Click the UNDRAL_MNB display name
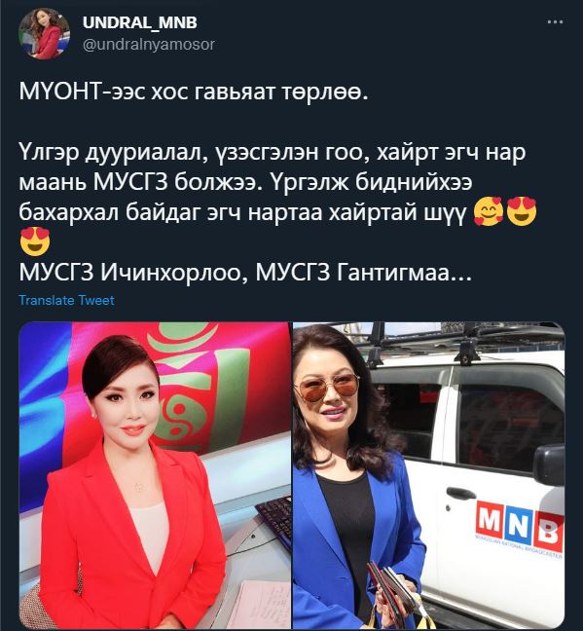This screenshot has width=583, height=631. [x=139, y=22]
